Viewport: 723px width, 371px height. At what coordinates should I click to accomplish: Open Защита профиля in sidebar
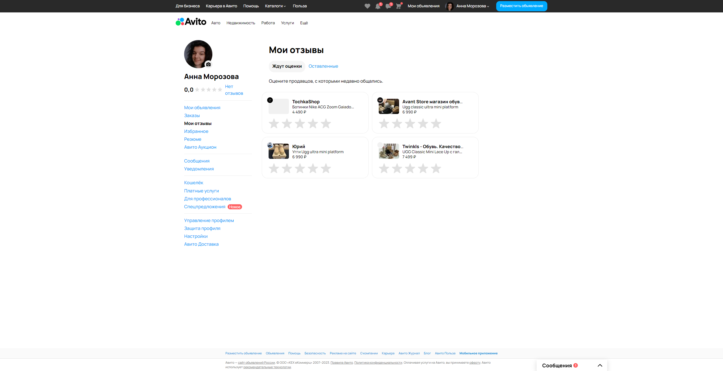click(x=202, y=229)
